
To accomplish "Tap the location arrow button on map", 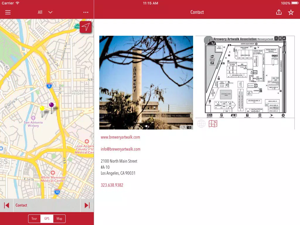I will pos(86,27).
